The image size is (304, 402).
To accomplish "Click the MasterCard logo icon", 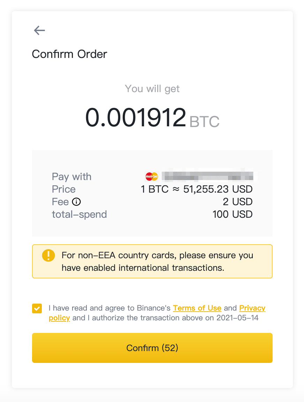I will pyautogui.click(x=152, y=176).
